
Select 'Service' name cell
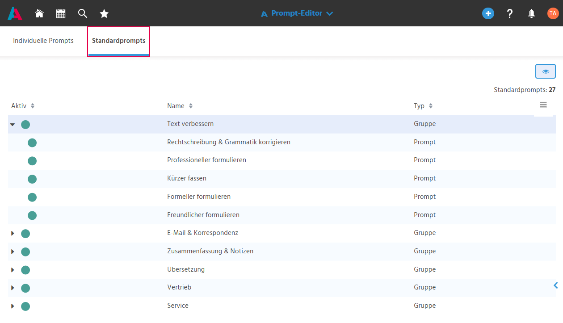[x=178, y=306]
